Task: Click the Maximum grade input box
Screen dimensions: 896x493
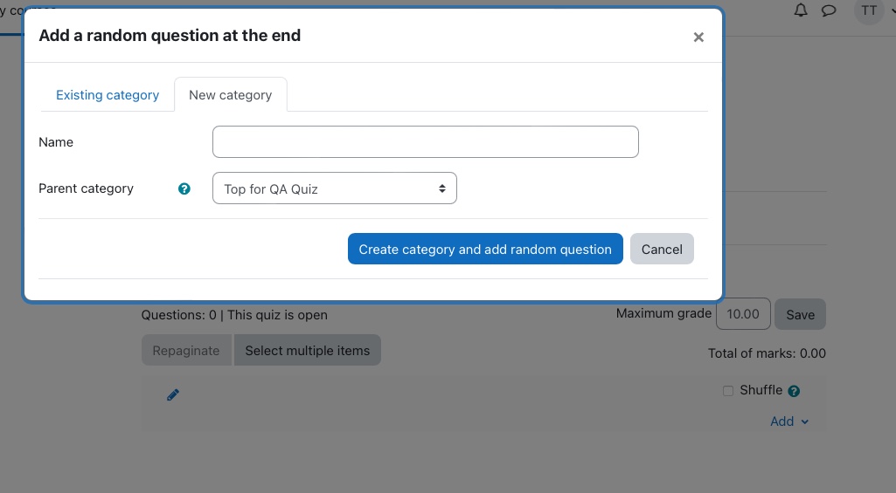Action: coord(743,314)
